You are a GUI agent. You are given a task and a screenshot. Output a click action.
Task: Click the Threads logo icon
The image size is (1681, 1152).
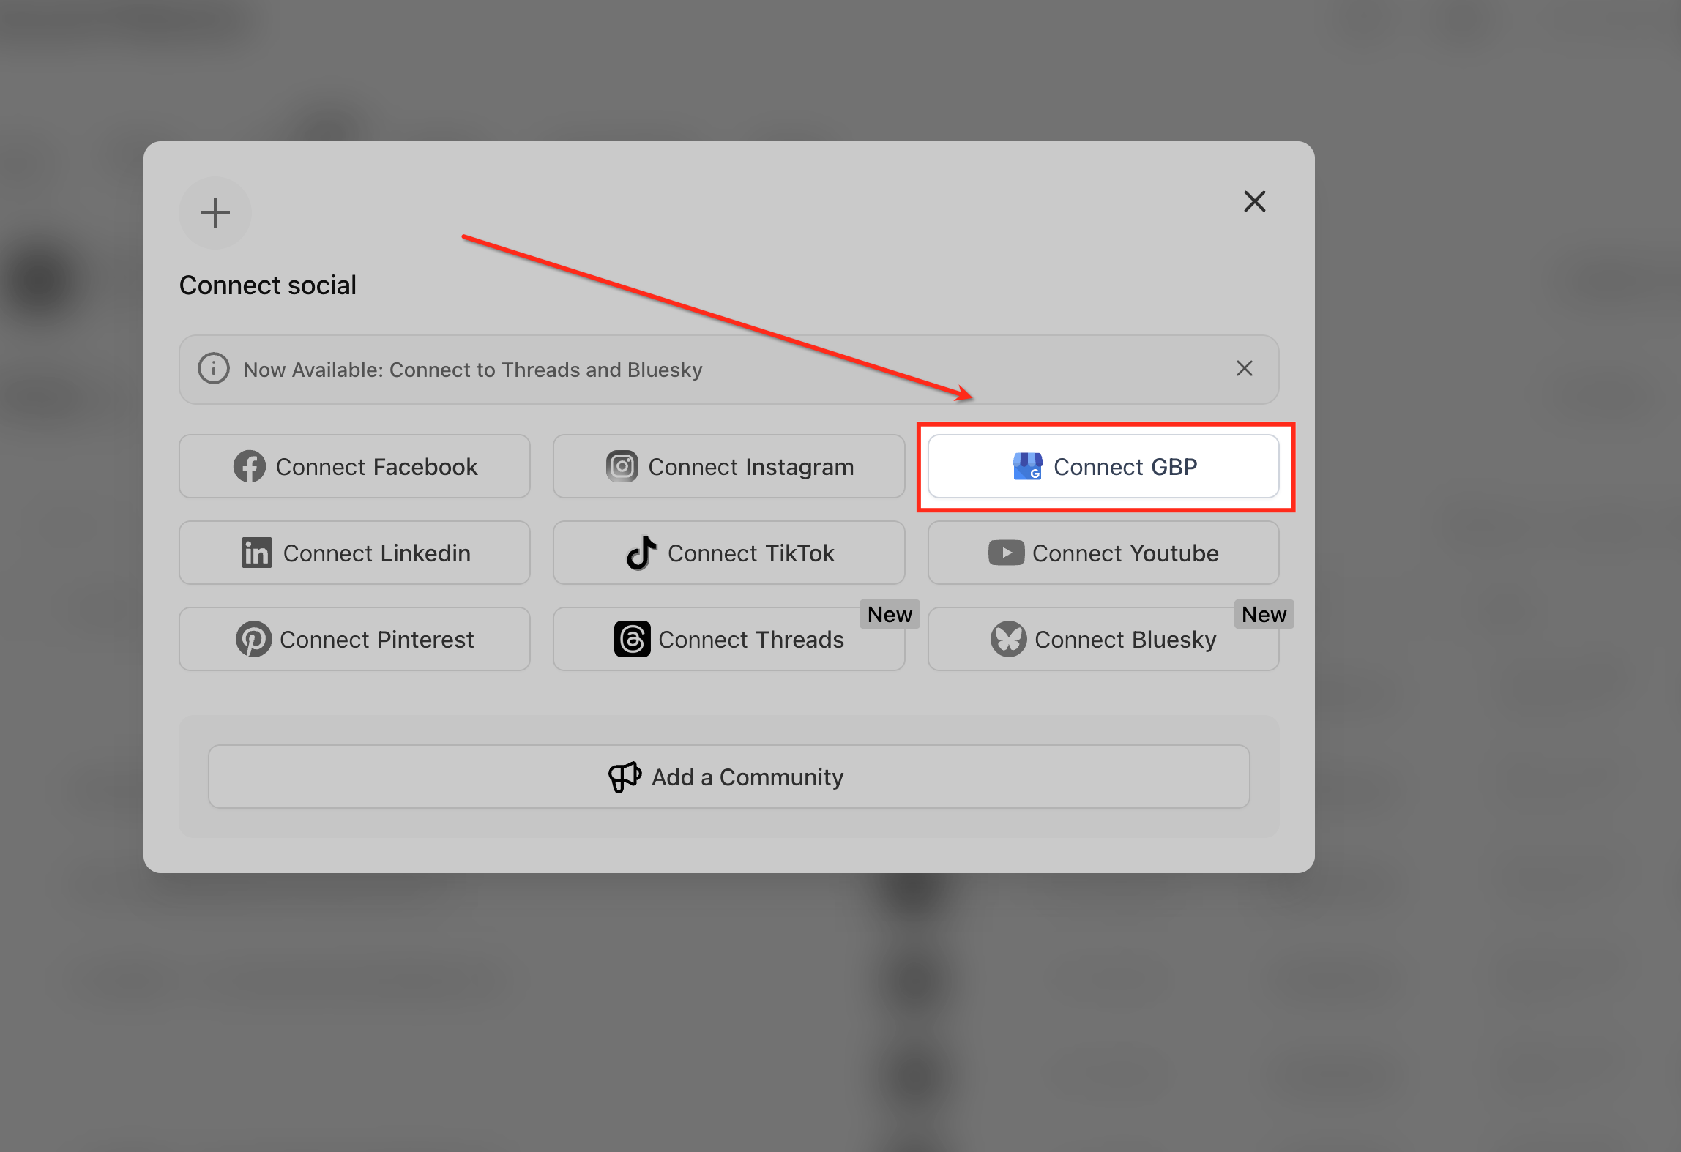click(x=632, y=639)
